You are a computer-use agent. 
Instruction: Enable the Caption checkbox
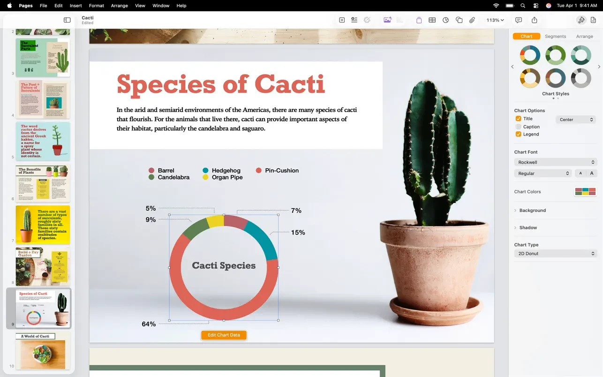(518, 127)
